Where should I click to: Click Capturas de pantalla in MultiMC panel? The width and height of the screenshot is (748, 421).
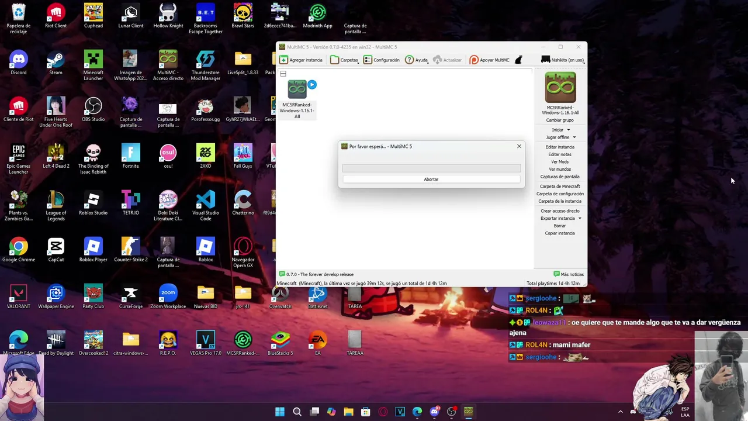[x=560, y=177]
